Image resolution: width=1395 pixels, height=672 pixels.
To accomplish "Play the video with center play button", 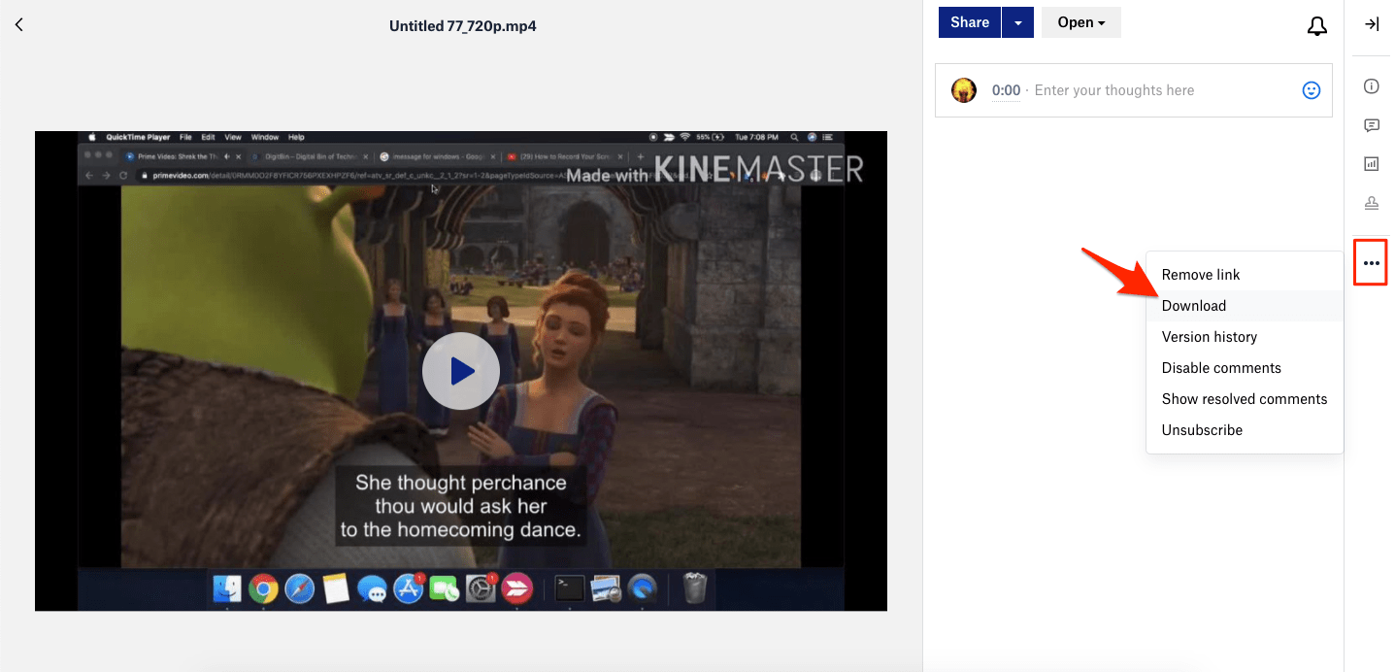I will click(461, 371).
